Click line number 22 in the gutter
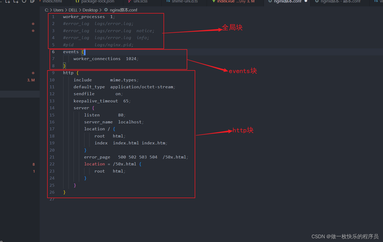The image size is (383, 242). pyautogui.click(x=52, y=164)
